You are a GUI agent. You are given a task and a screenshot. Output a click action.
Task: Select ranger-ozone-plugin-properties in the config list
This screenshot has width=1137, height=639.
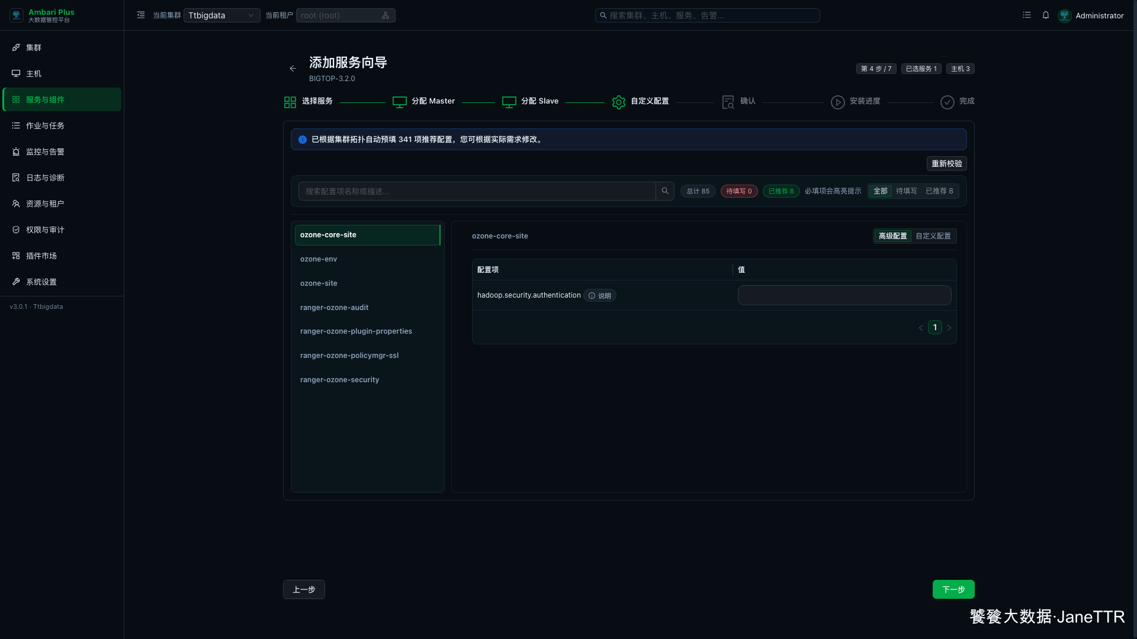pyautogui.click(x=368, y=331)
